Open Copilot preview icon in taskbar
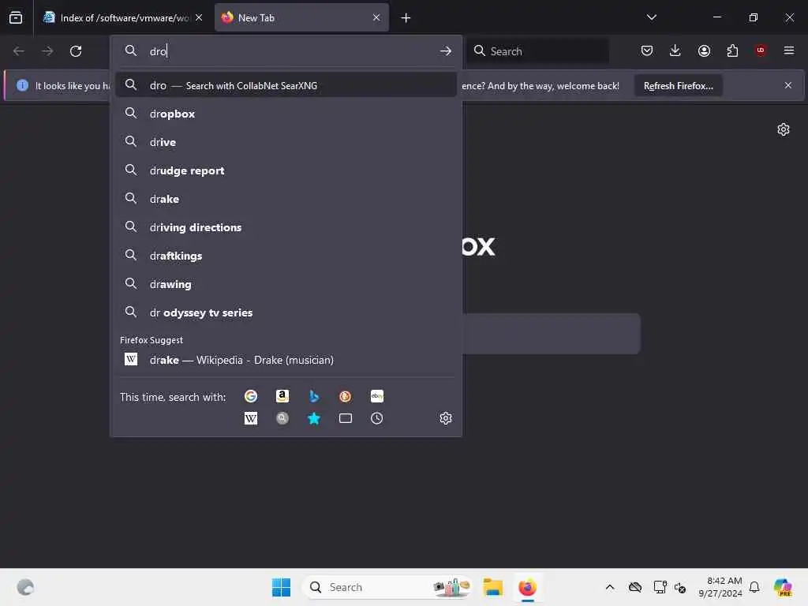This screenshot has width=808, height=606. tap(783, 587)
